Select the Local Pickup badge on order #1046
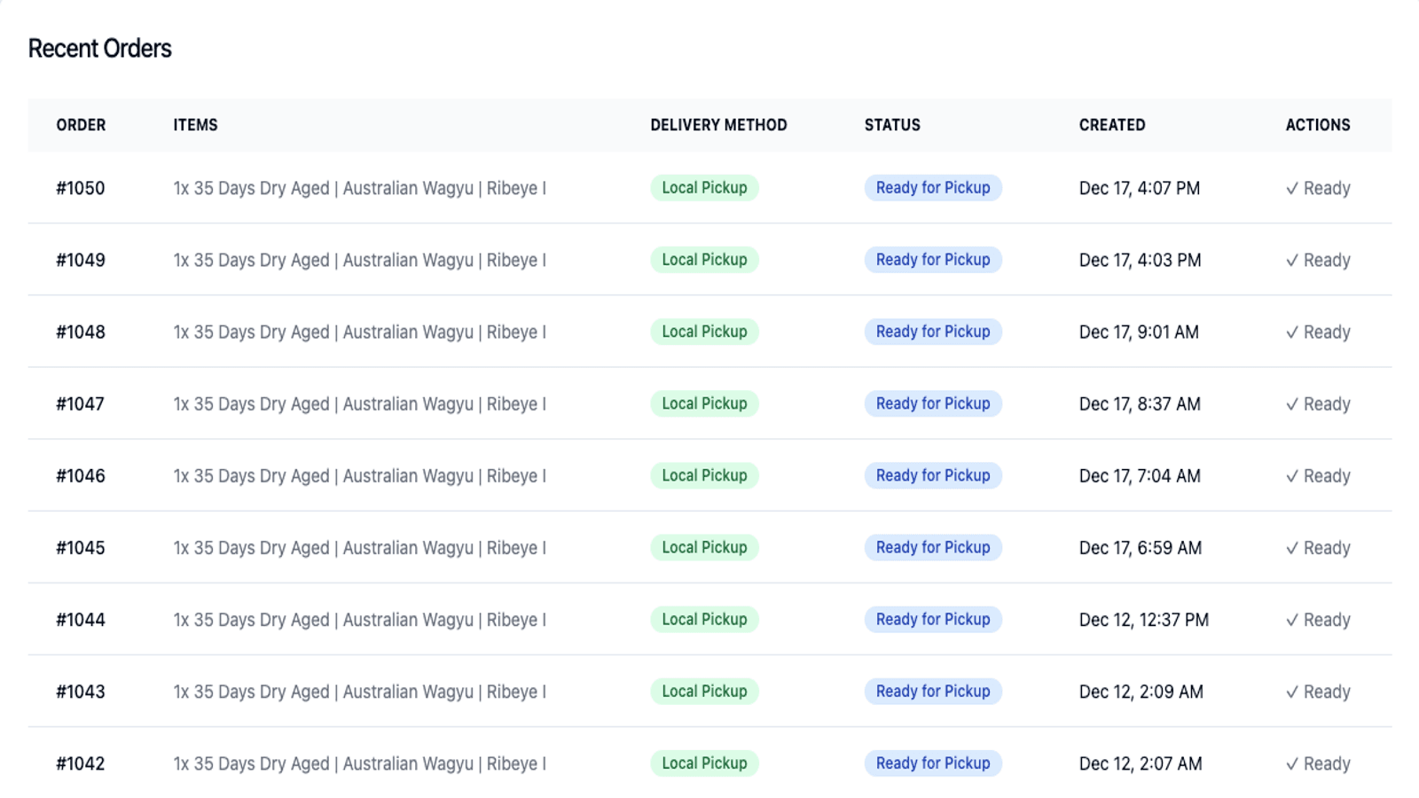 tap(704, 475)
